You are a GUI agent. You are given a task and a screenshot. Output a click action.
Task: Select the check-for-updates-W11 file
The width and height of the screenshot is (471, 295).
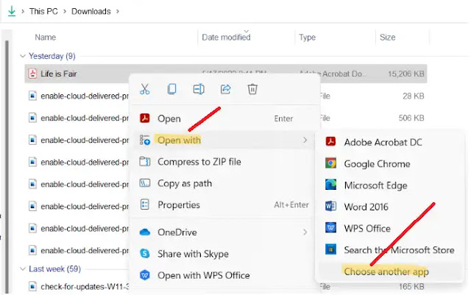(x=85, y=287)
